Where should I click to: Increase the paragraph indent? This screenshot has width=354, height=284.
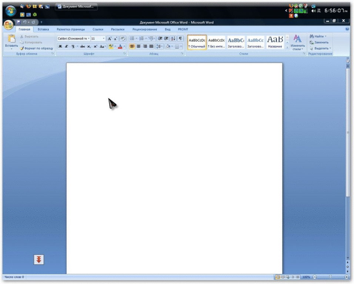coord(166,38)
